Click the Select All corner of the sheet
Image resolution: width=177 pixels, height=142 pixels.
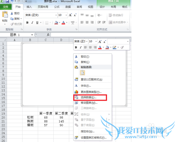(x=4, y=40)
